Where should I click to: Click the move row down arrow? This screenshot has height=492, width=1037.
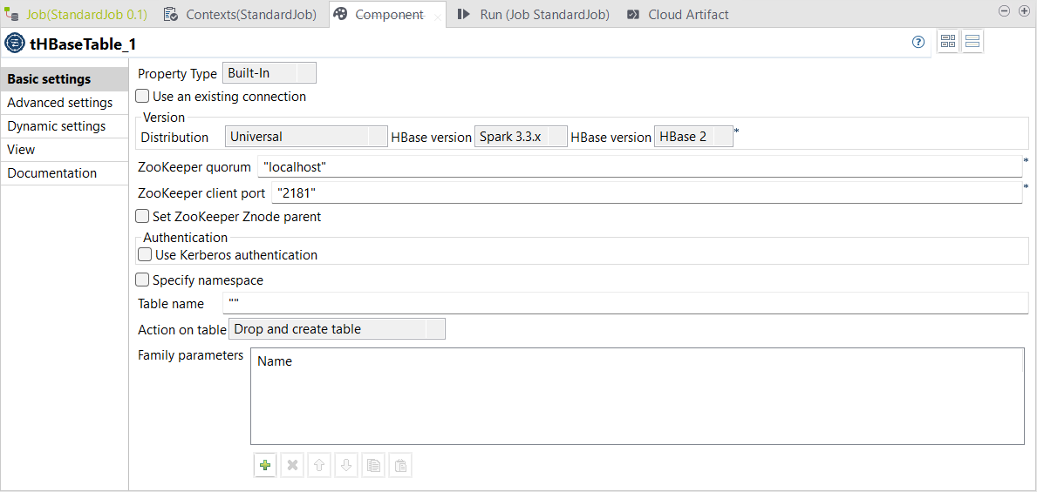pos(346,466)
